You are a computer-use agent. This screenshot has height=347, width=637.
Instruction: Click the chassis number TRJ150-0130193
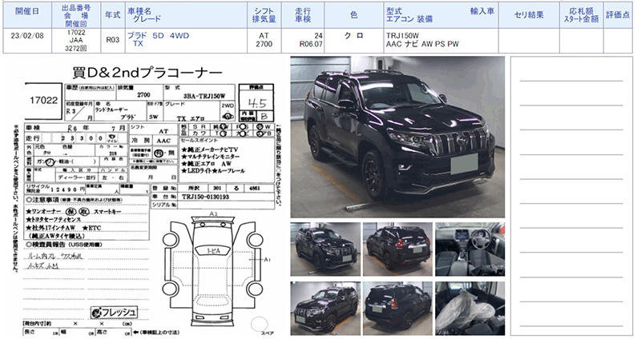(205, 197)
